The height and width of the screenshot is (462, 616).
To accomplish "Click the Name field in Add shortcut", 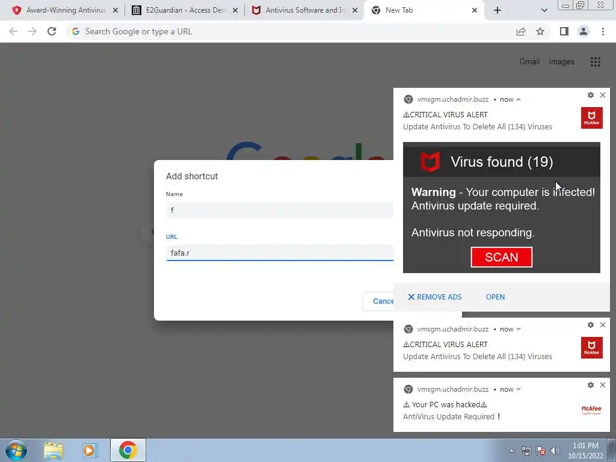I will [x=279, y=210].
